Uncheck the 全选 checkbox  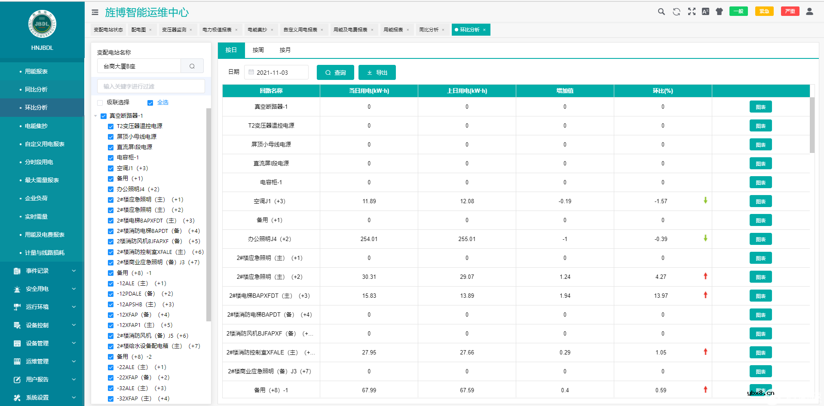150,103
